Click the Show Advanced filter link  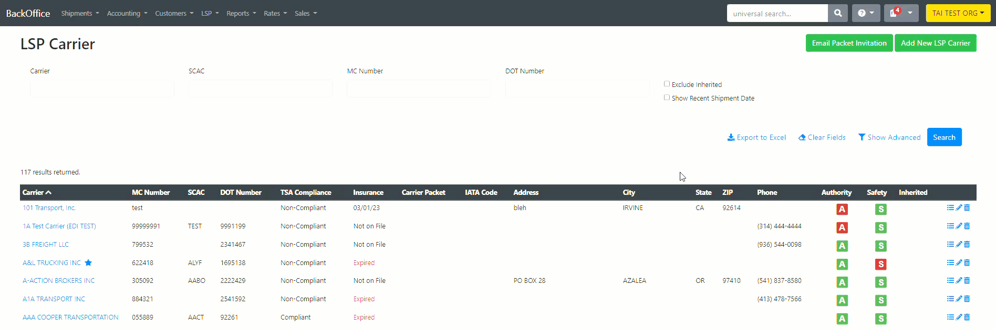point(889,137)
